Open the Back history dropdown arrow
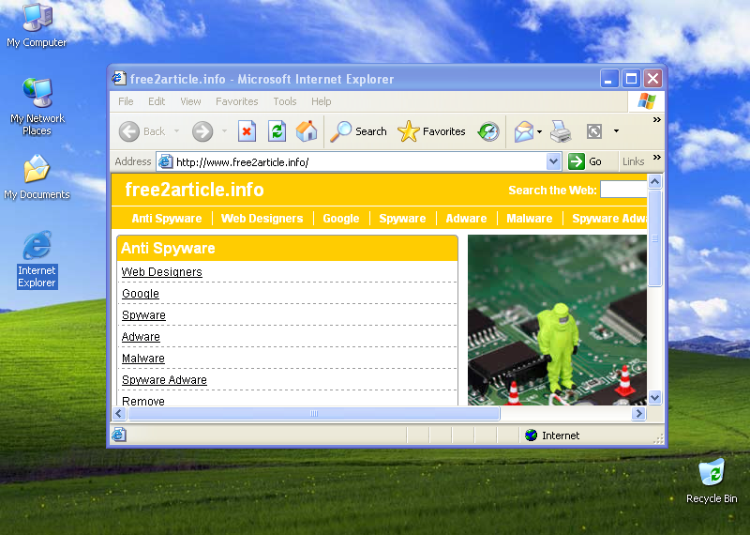750x535 pixels. click(x=176, y=130)
